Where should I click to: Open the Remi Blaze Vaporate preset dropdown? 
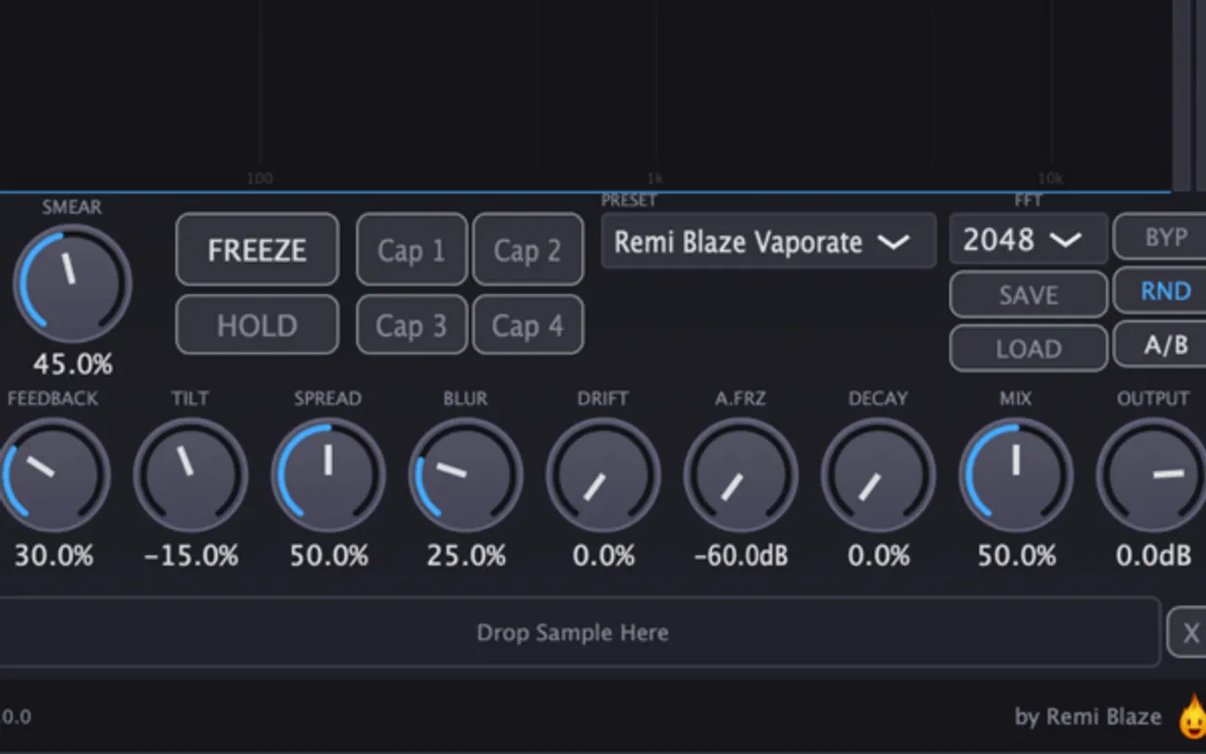(769, 241)
